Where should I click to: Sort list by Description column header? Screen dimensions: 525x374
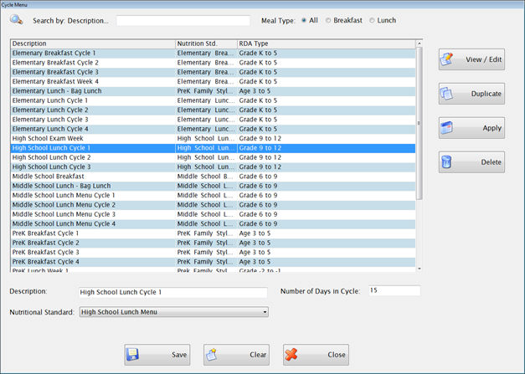92,44
